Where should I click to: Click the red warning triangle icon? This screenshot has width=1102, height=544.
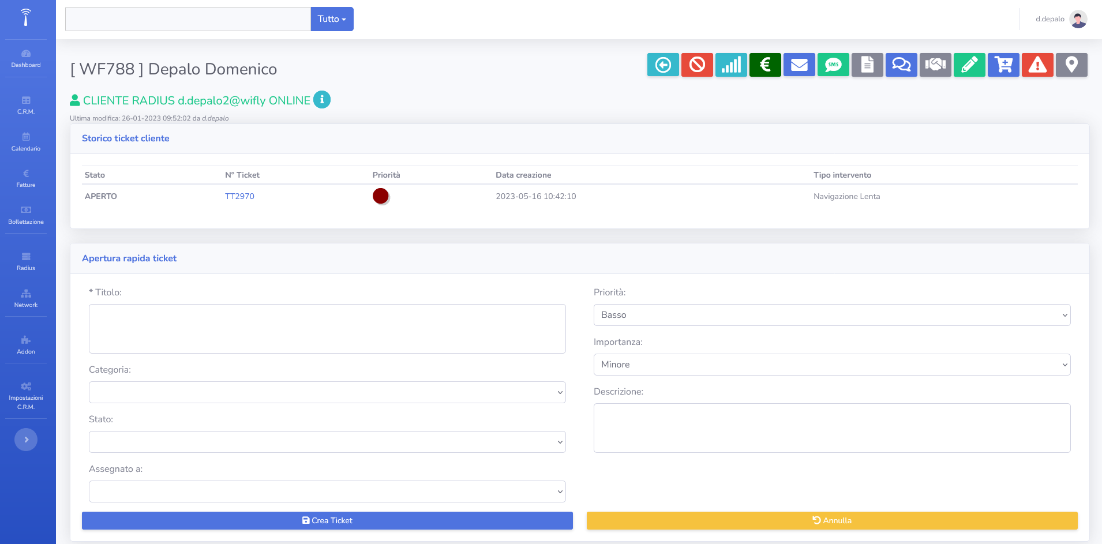(1037, 65)
